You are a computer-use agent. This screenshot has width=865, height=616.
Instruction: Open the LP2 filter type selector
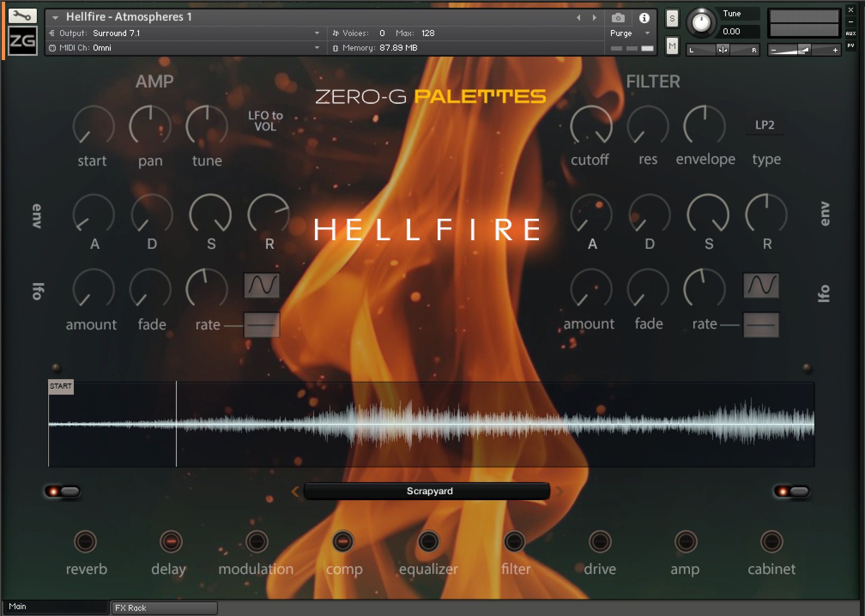coord(765,125)
